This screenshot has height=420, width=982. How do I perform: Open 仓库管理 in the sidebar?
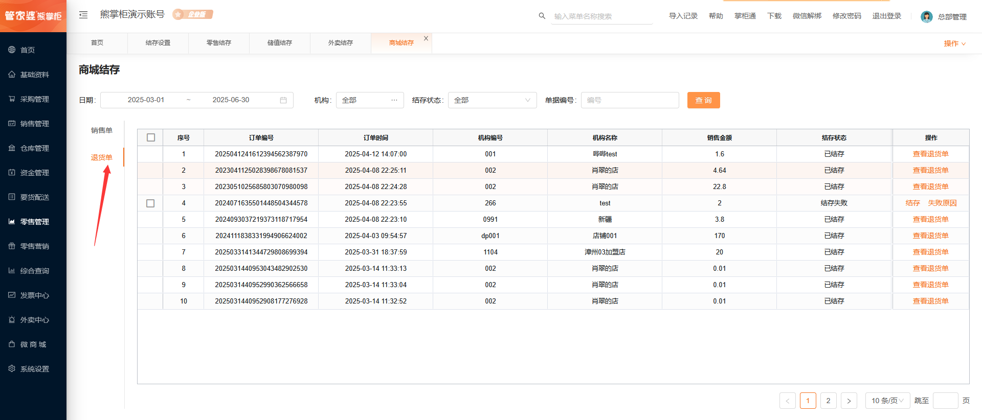pyautogui.click(x=34, y=148)
